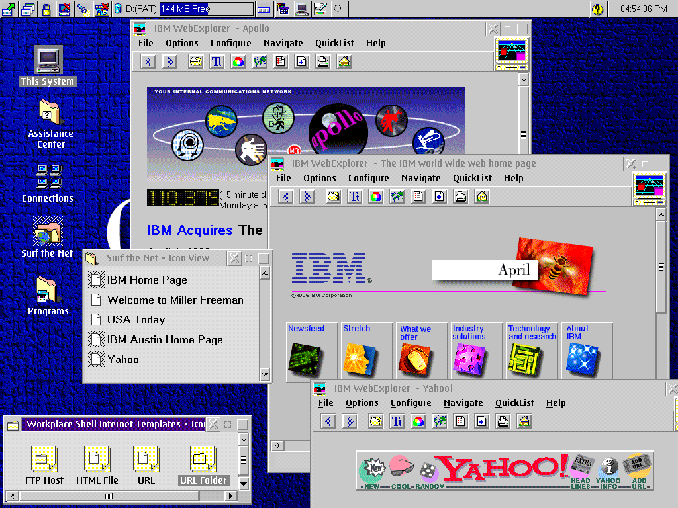Click scroll right arrow in Internet Templates window

click(x=231, y=496)
